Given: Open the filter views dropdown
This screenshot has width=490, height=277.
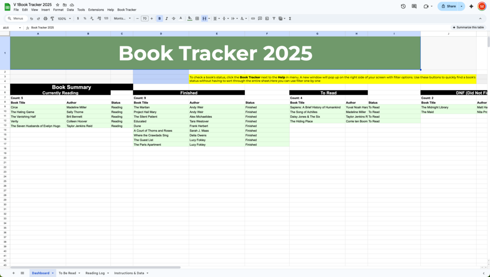Looking at the screenshot, I should pos(282,19).
